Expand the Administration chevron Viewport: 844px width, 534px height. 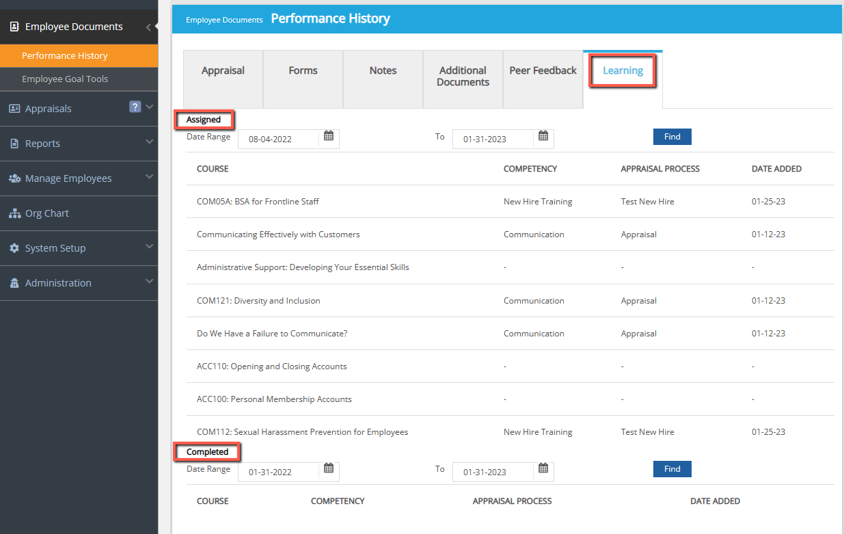[x=150, y=282]
